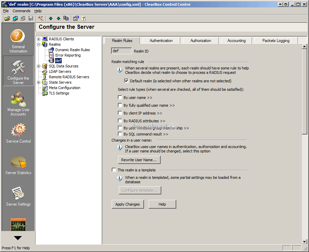Screen dimensions: 309x252
Task: Enable the By SQL command result rule
Action: (x=120, y=134)
